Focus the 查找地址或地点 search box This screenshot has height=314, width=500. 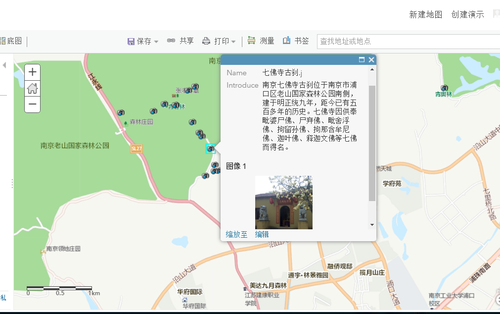click(409, 42)
